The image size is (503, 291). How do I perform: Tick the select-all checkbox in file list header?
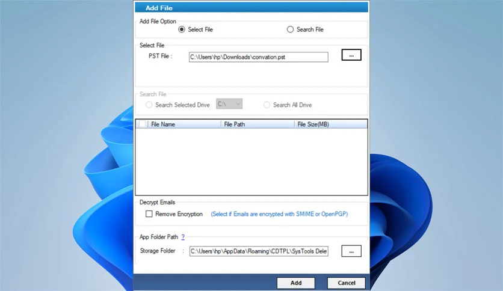point(143,124)
